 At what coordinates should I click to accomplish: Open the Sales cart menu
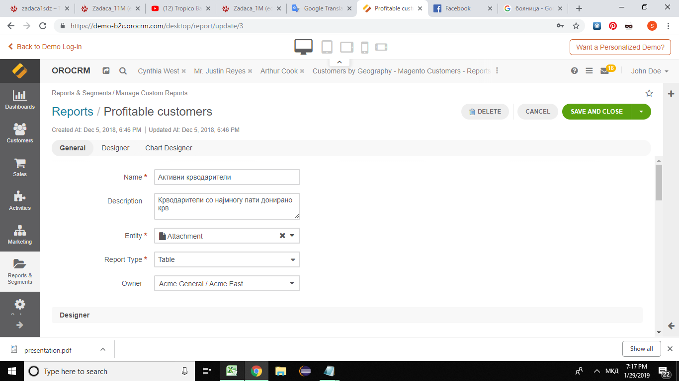coord(20,167)
